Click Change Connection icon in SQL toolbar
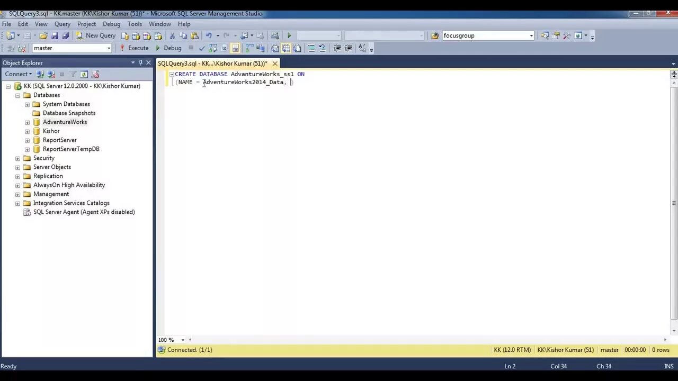This screenshot has width=678, height=381. click(22, 48)
